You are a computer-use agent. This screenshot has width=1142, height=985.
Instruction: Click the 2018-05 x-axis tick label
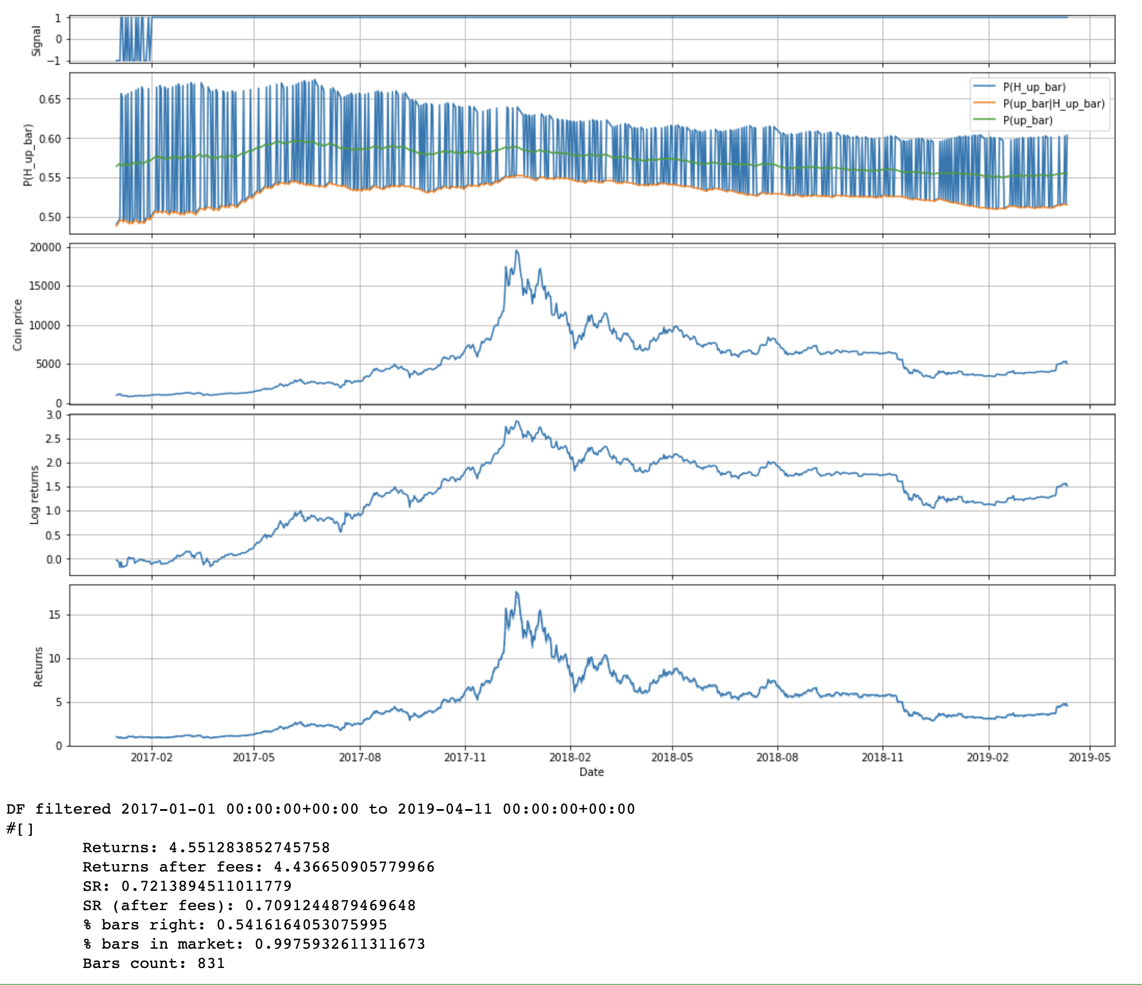(672, 757)
